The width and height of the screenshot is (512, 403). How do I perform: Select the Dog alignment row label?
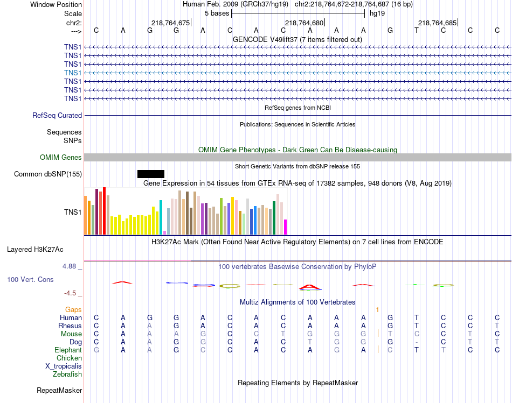pyautogui.click(x=75, y=342)
